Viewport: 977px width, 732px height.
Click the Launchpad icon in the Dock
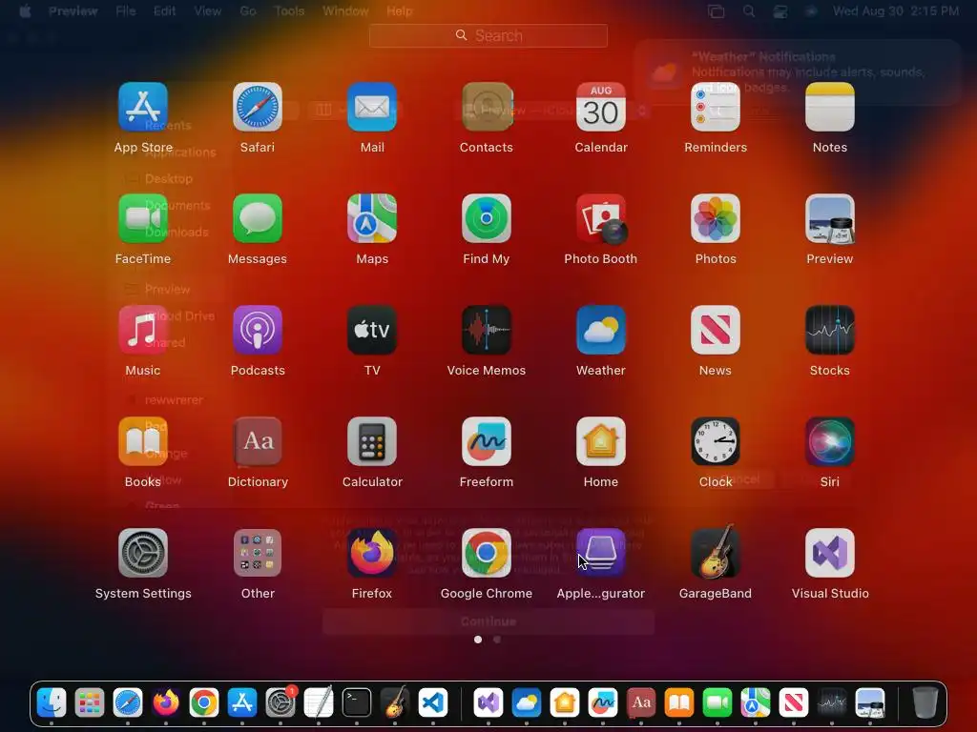[x=90, y=702]
